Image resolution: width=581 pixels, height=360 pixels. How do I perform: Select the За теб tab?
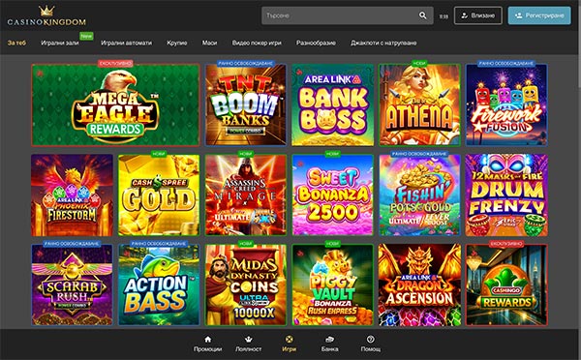coord(16,43)
